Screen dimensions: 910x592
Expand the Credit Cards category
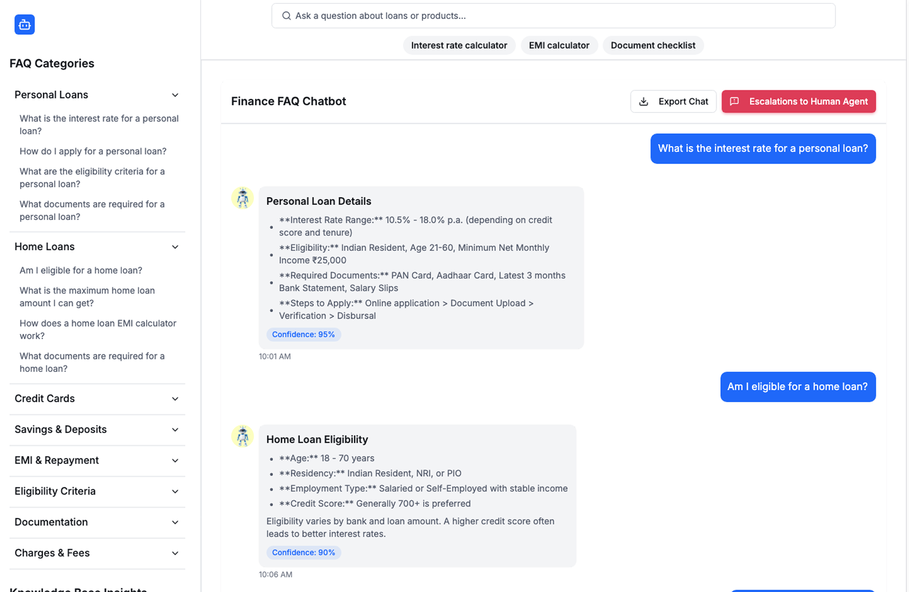(x=175, y=398)
